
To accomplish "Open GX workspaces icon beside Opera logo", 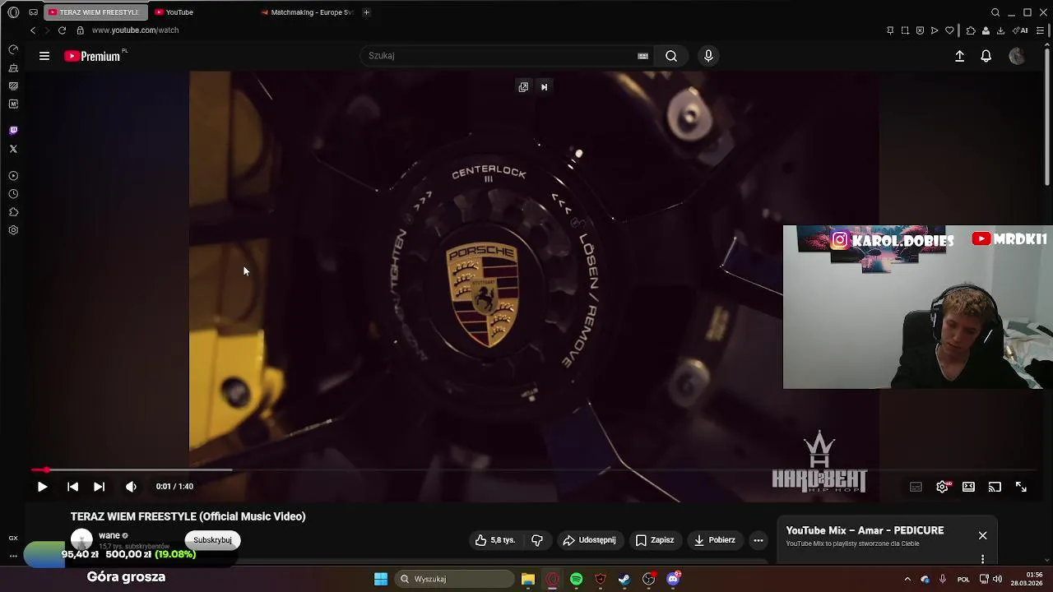I will 33,12.
